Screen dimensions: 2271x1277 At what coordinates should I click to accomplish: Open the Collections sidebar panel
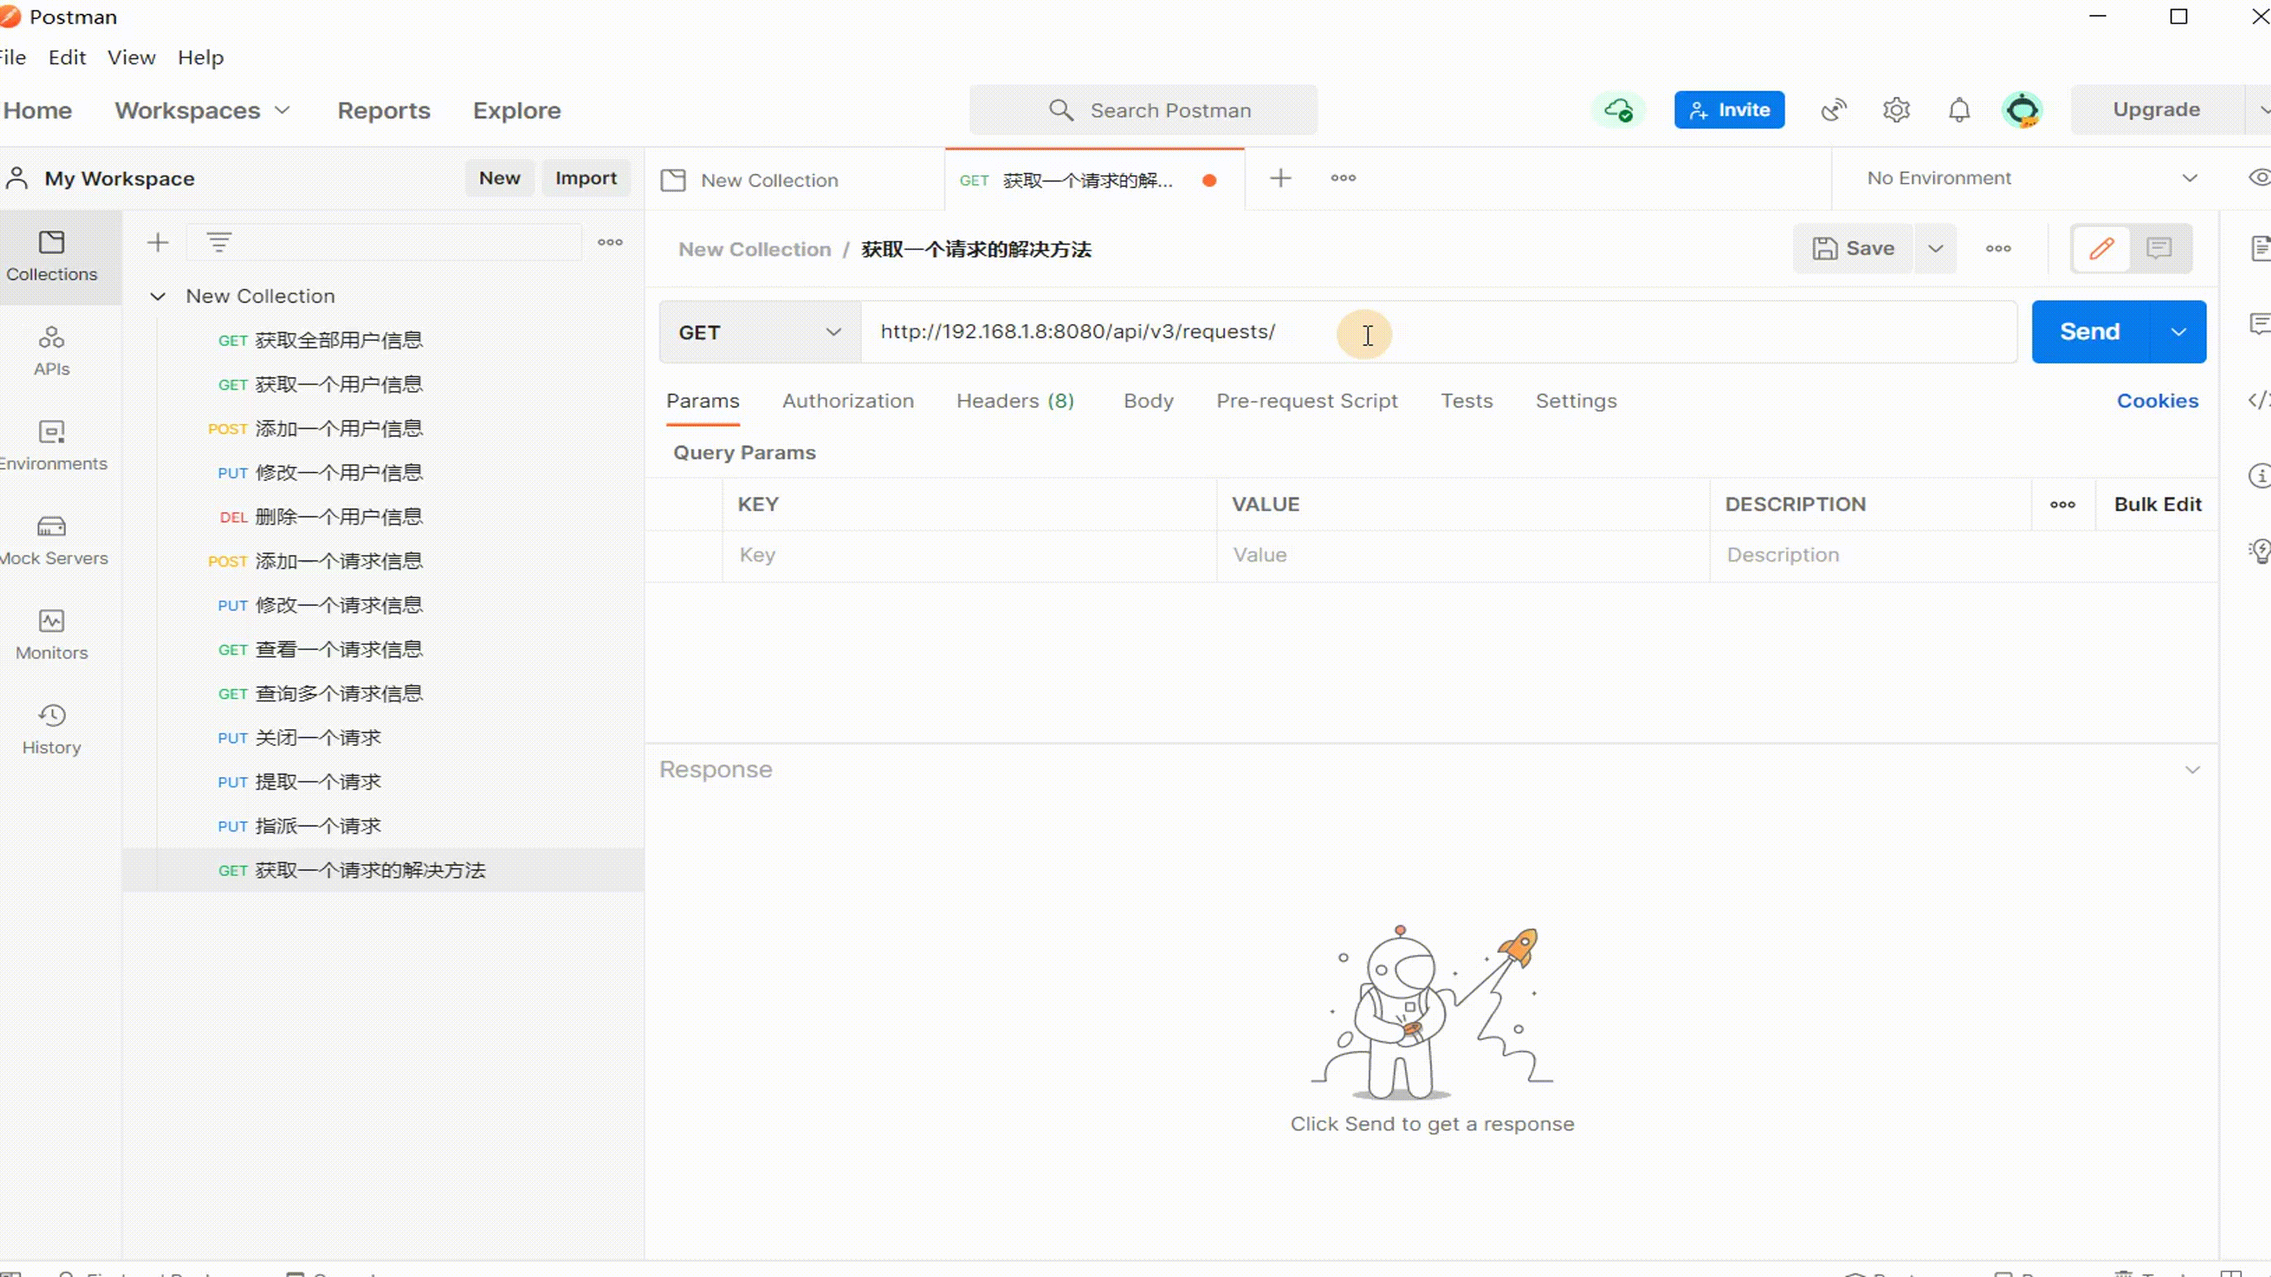point(51,257)
